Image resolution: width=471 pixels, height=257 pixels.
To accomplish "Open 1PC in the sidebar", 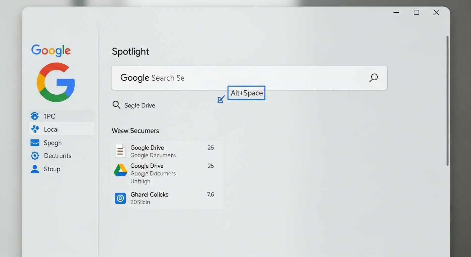I will [x=62, y=116].
